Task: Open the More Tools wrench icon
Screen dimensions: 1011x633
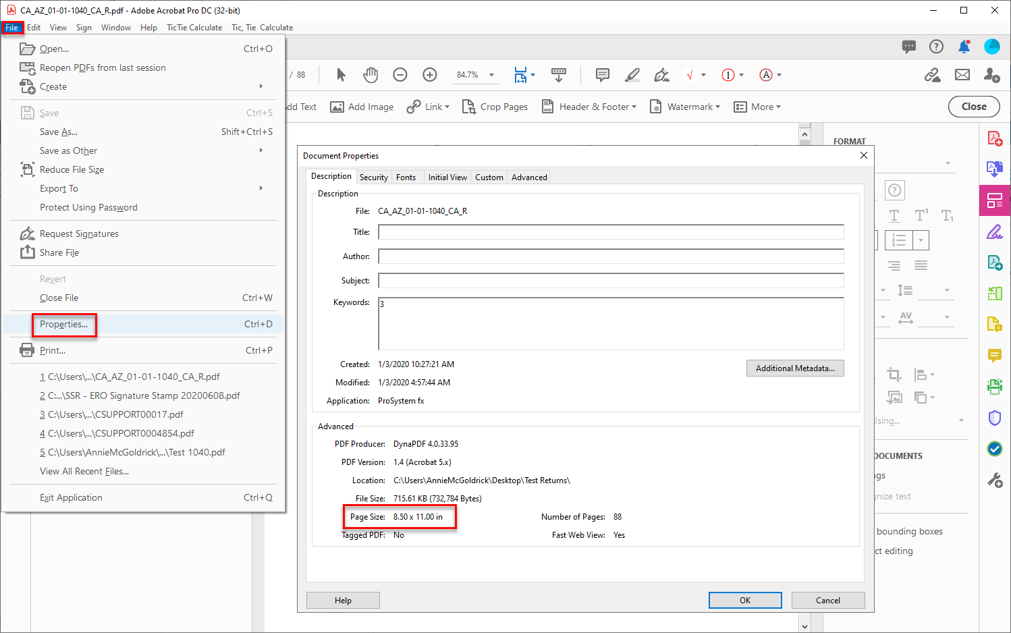Action: click(x=995, y=480)
